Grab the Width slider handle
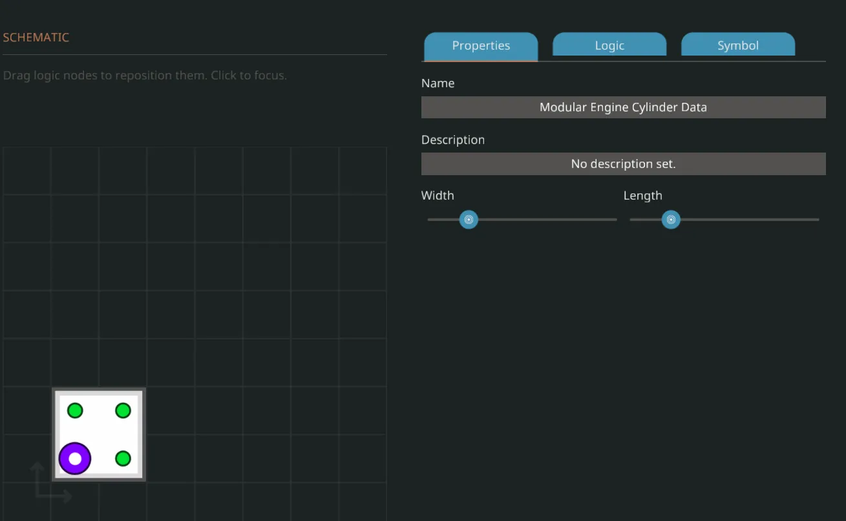Screen dimensions: 846x521 tap(469, 220)
